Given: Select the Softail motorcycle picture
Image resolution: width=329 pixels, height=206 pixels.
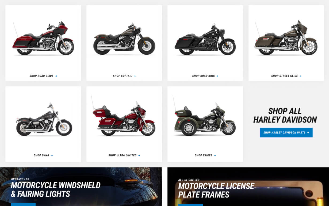Looking at the screenshot, I should click(x=124, y=39).
